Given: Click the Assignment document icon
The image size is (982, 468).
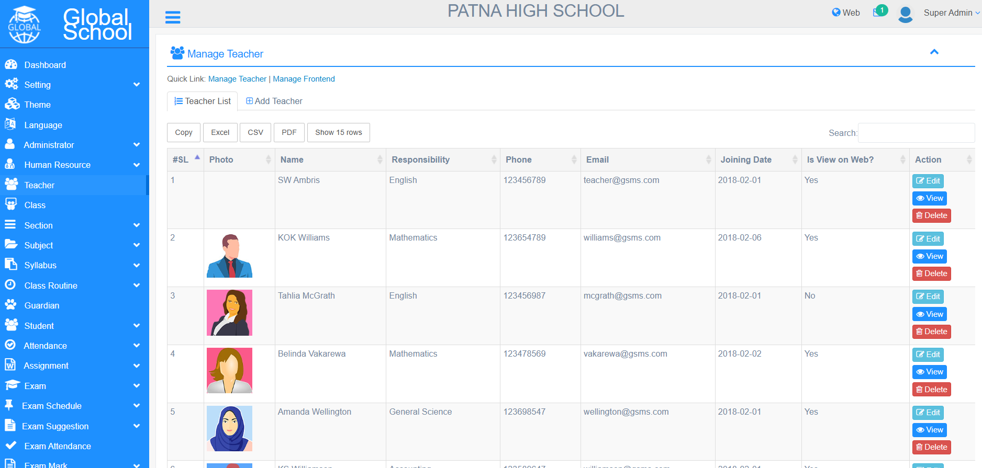Looking at the screenshot, I should point(9,364).
